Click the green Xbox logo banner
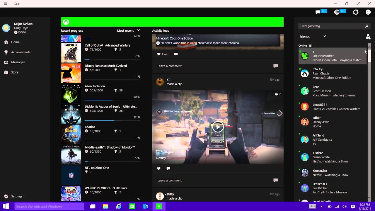 click(172, 22)
